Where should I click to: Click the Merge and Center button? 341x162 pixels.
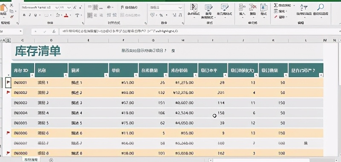pyautogui.click(x=130, y=15)
